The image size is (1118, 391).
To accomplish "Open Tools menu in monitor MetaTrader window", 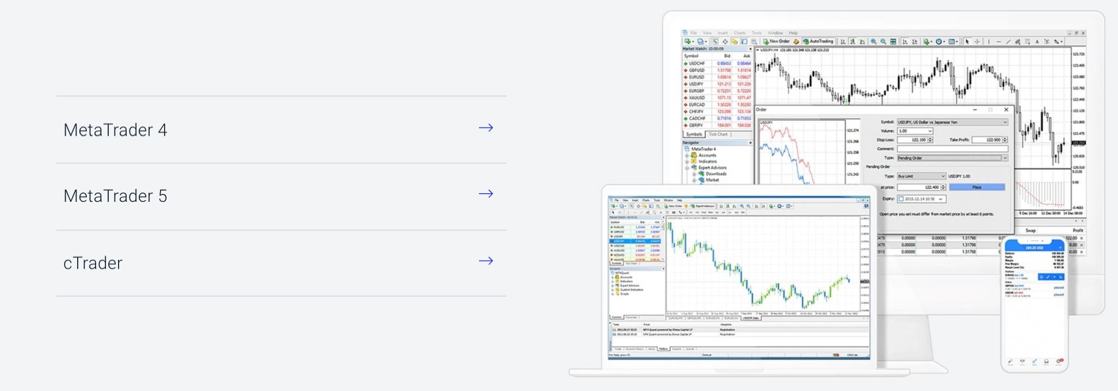I will pyautogui.click(x=756, y=33).
